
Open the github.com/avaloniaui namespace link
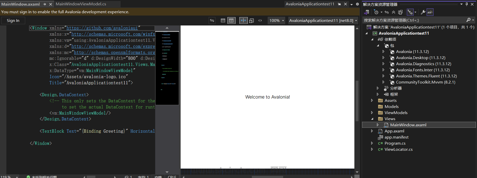(102, 28)
